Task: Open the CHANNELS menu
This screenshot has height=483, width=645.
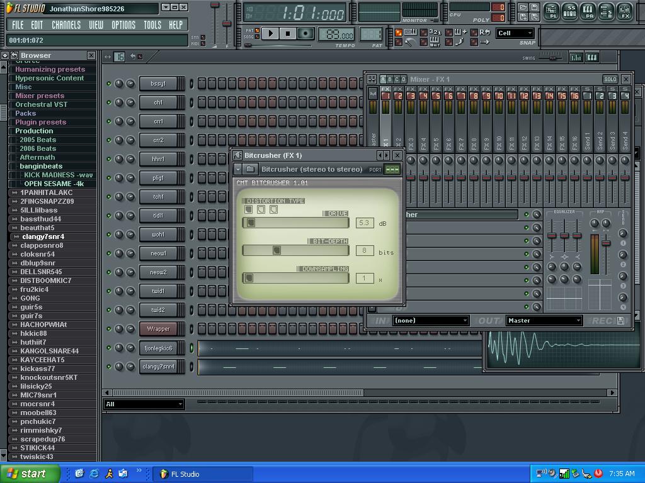Action: point(66,25)
